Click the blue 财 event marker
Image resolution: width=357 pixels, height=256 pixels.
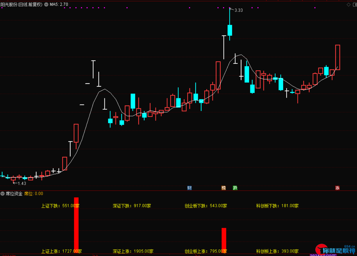pyautogui.click(x=189, y=188)
